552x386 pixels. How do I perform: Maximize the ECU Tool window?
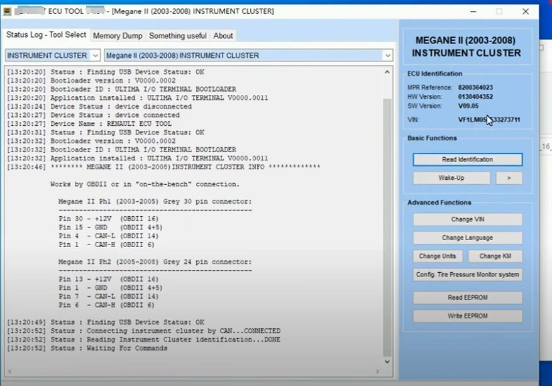(499, 11)
